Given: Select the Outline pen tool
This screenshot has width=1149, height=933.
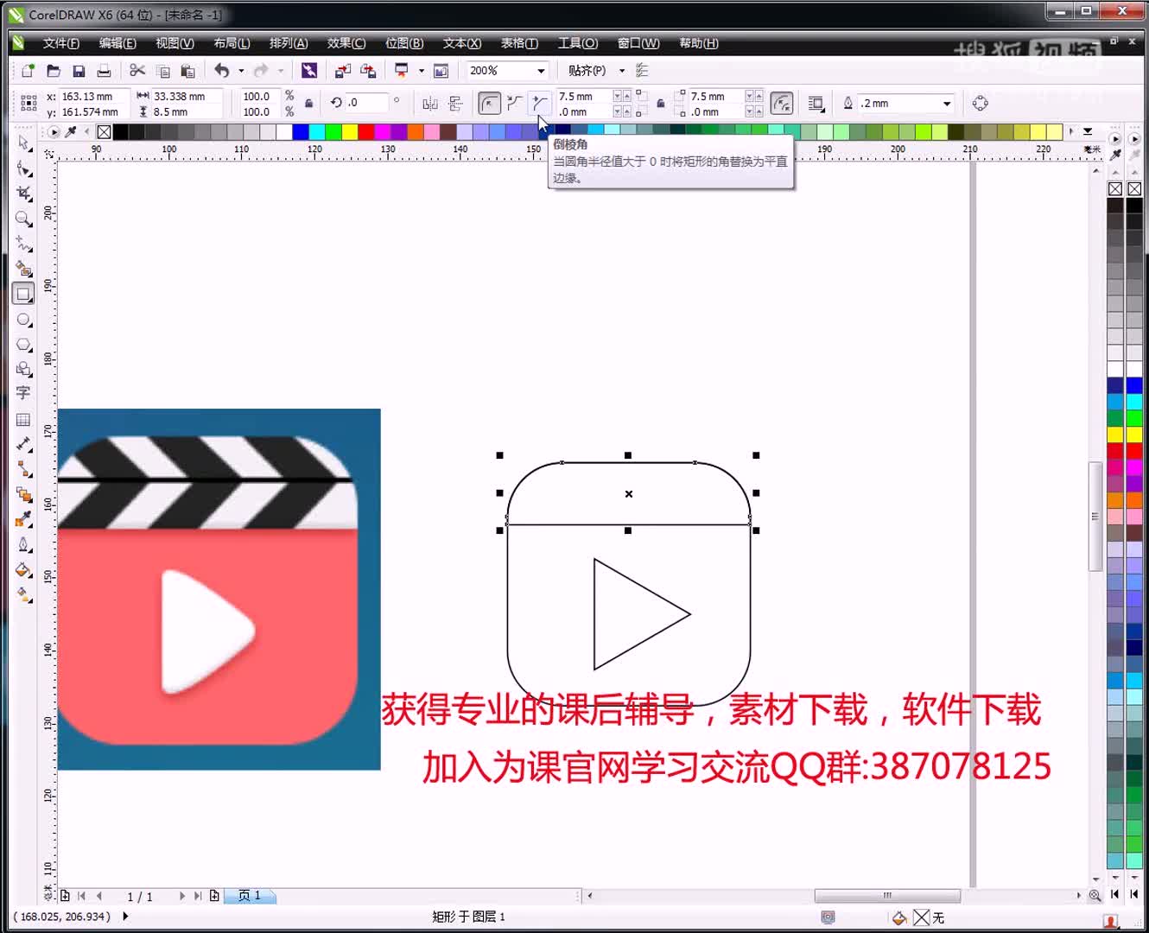Looking at the screenshot, I should pos(23,544).
